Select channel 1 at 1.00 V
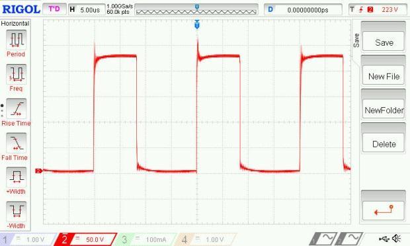The width and height of the screenshot is (410, 246). [28, 239]
